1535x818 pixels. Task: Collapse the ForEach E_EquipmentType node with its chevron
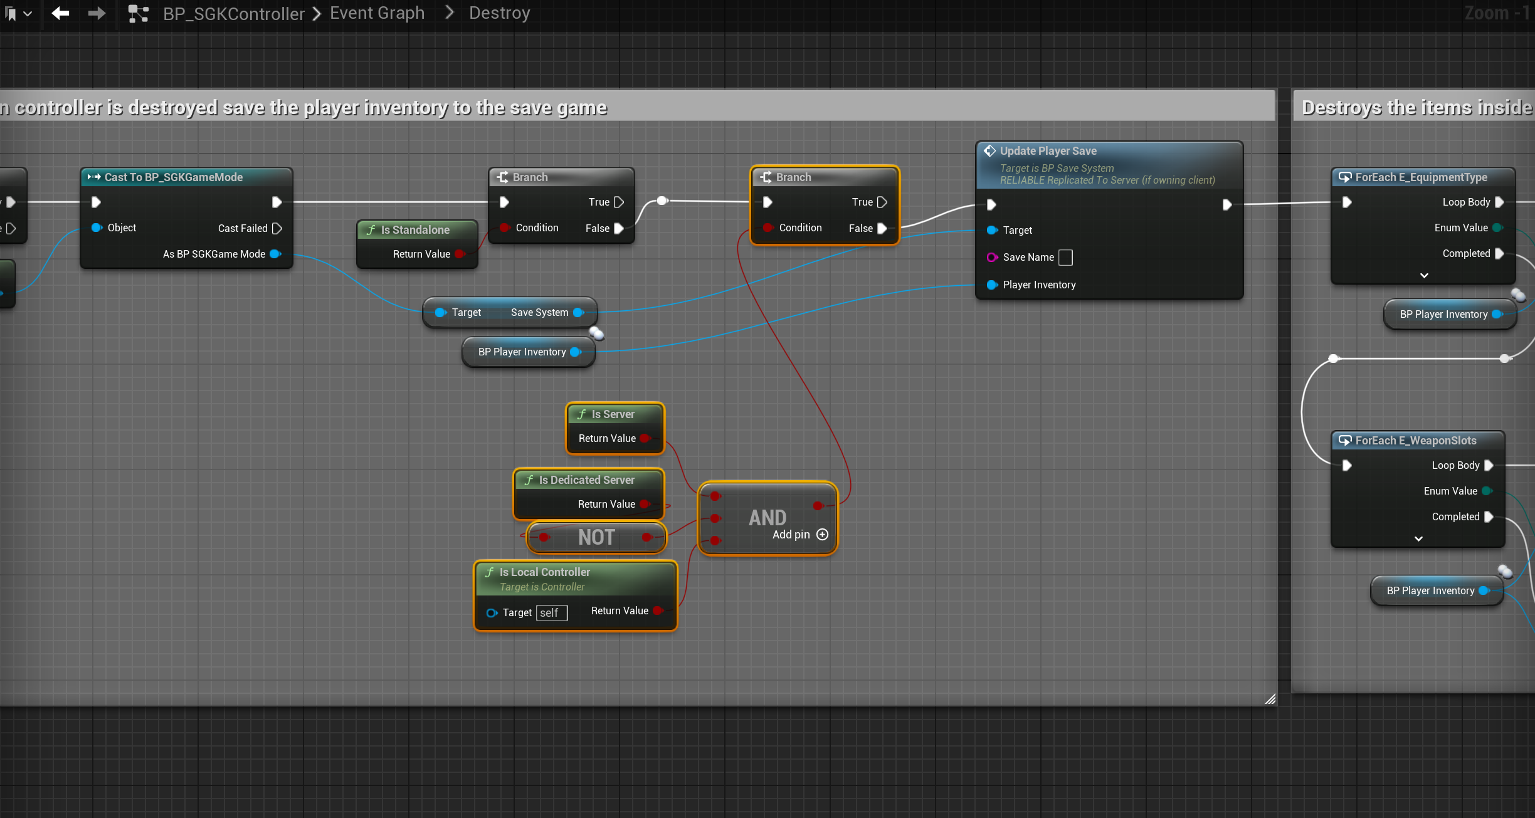1425,276
